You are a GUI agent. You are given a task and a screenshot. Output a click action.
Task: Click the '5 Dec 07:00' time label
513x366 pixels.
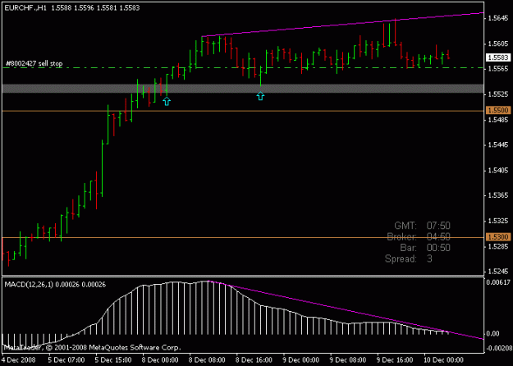tap(66, 360)
